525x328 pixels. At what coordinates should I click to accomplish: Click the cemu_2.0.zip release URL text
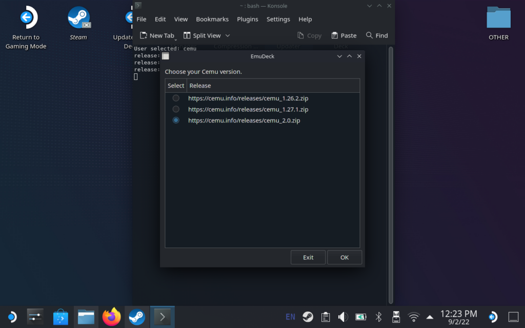[244, 120]
